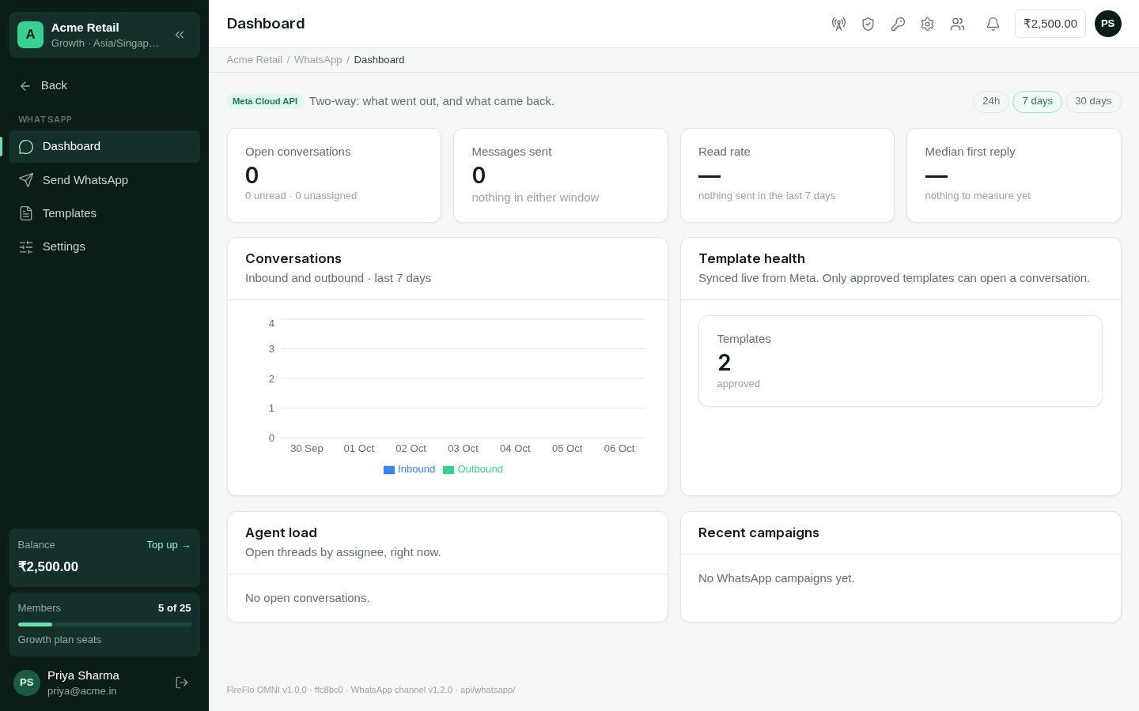Click the Read rate stat card
This screenshot has width=1139, height=711.
[x=787, y=175]
